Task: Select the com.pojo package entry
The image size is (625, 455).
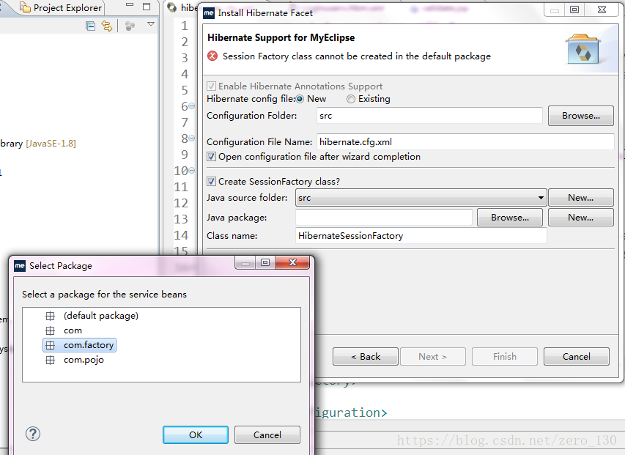Action: (84, 360)
